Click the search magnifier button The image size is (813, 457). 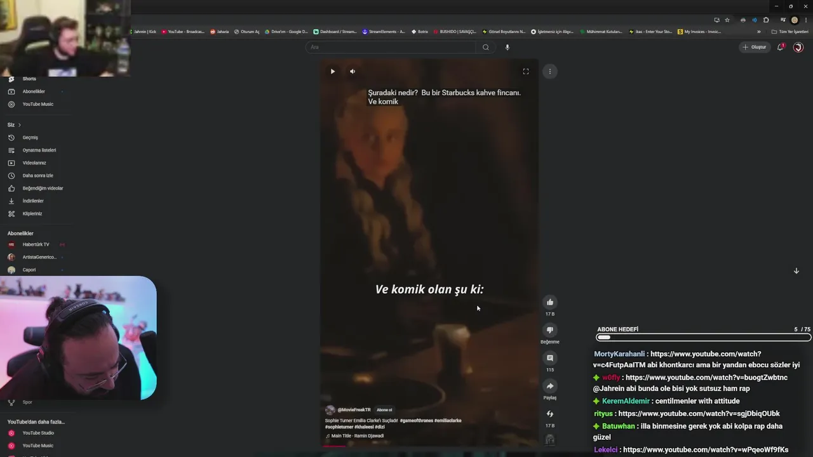coord(486,47)
